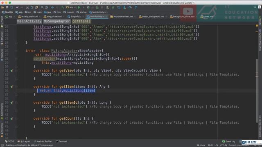Screen dimensions: 262x147
Task: Open the Device File Explorer side panel
Action: (x=260, y=126)
